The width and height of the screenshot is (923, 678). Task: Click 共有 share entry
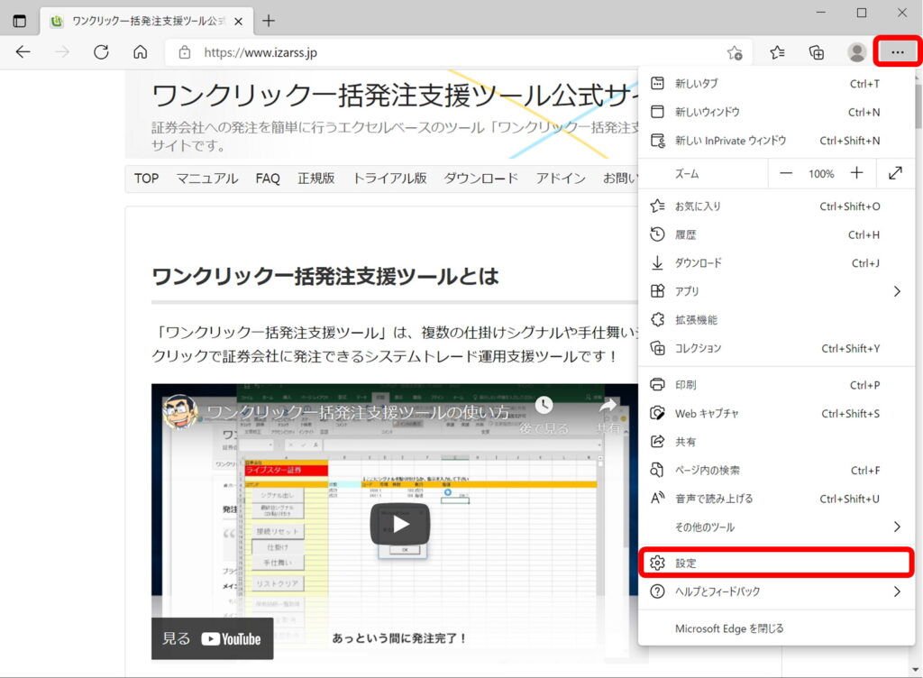tap(776, 442)
